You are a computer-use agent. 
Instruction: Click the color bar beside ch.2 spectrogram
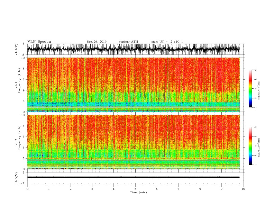[250, 146]
